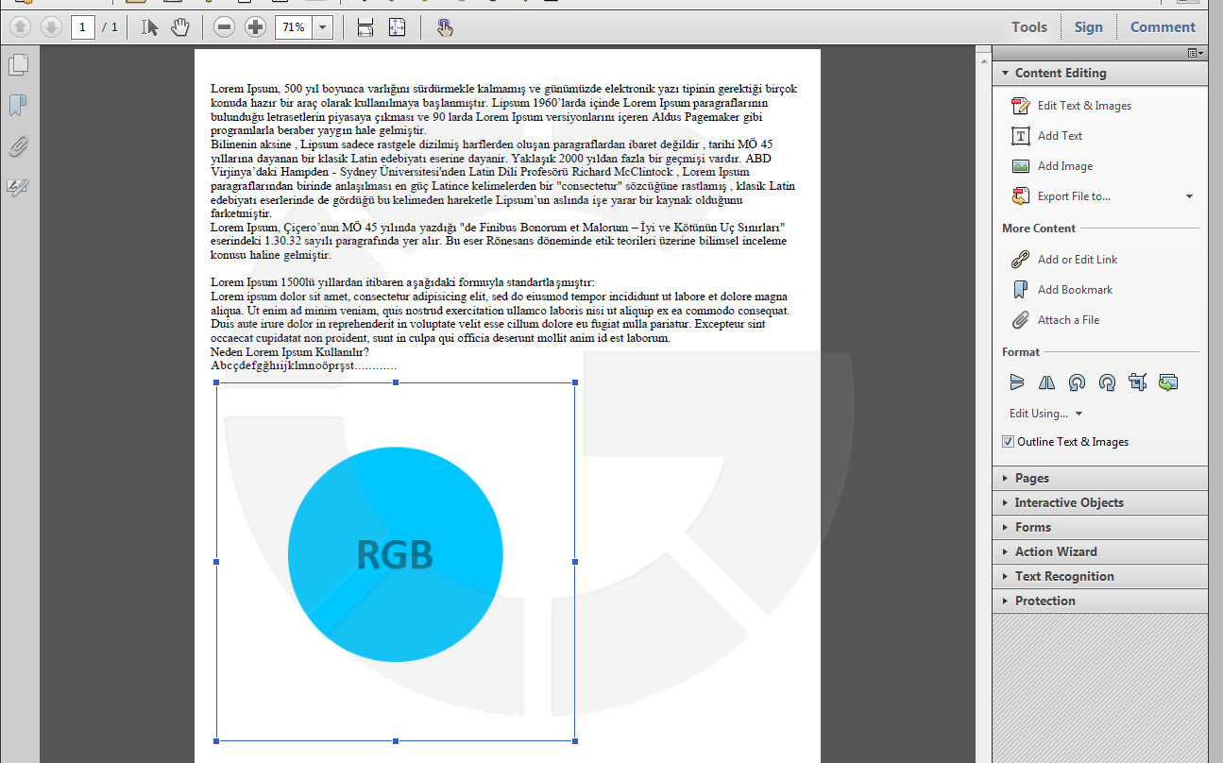Crop the selected image
1223x763 pixels.
1137,382
